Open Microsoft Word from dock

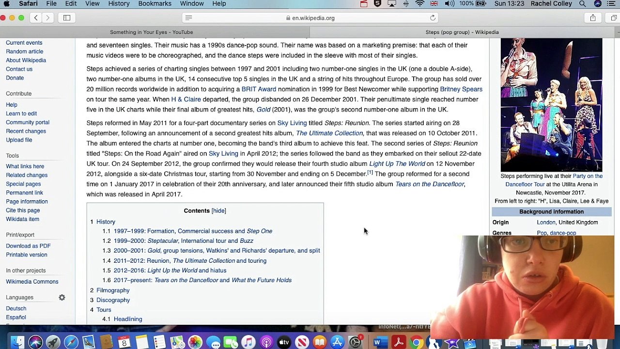[381, 342]
